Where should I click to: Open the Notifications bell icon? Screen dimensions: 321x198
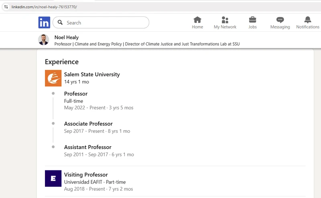click(x=308, y=20)
